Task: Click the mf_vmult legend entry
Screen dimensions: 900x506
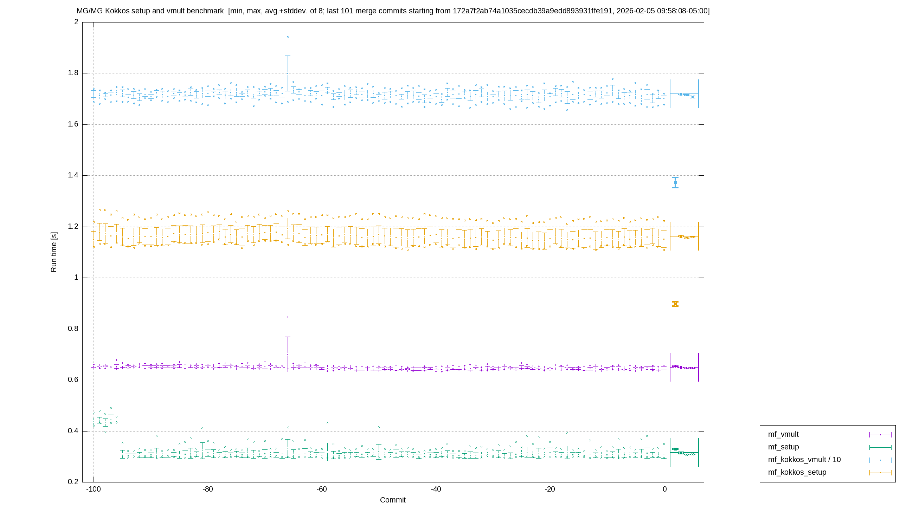Action: click(783, 434)
